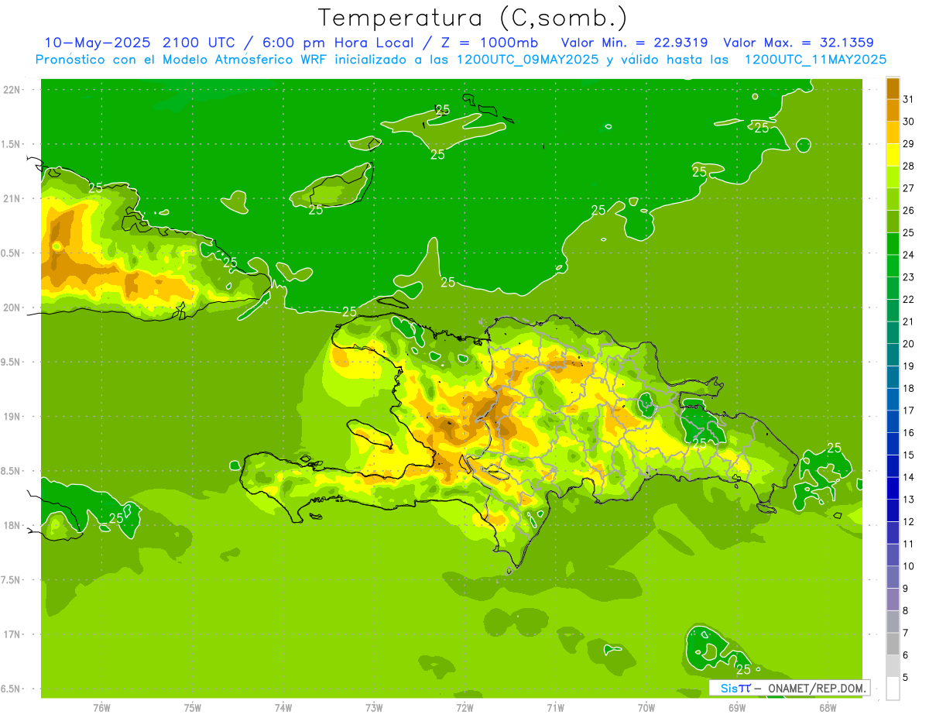Click the legend value "15"

coord(909,455)
